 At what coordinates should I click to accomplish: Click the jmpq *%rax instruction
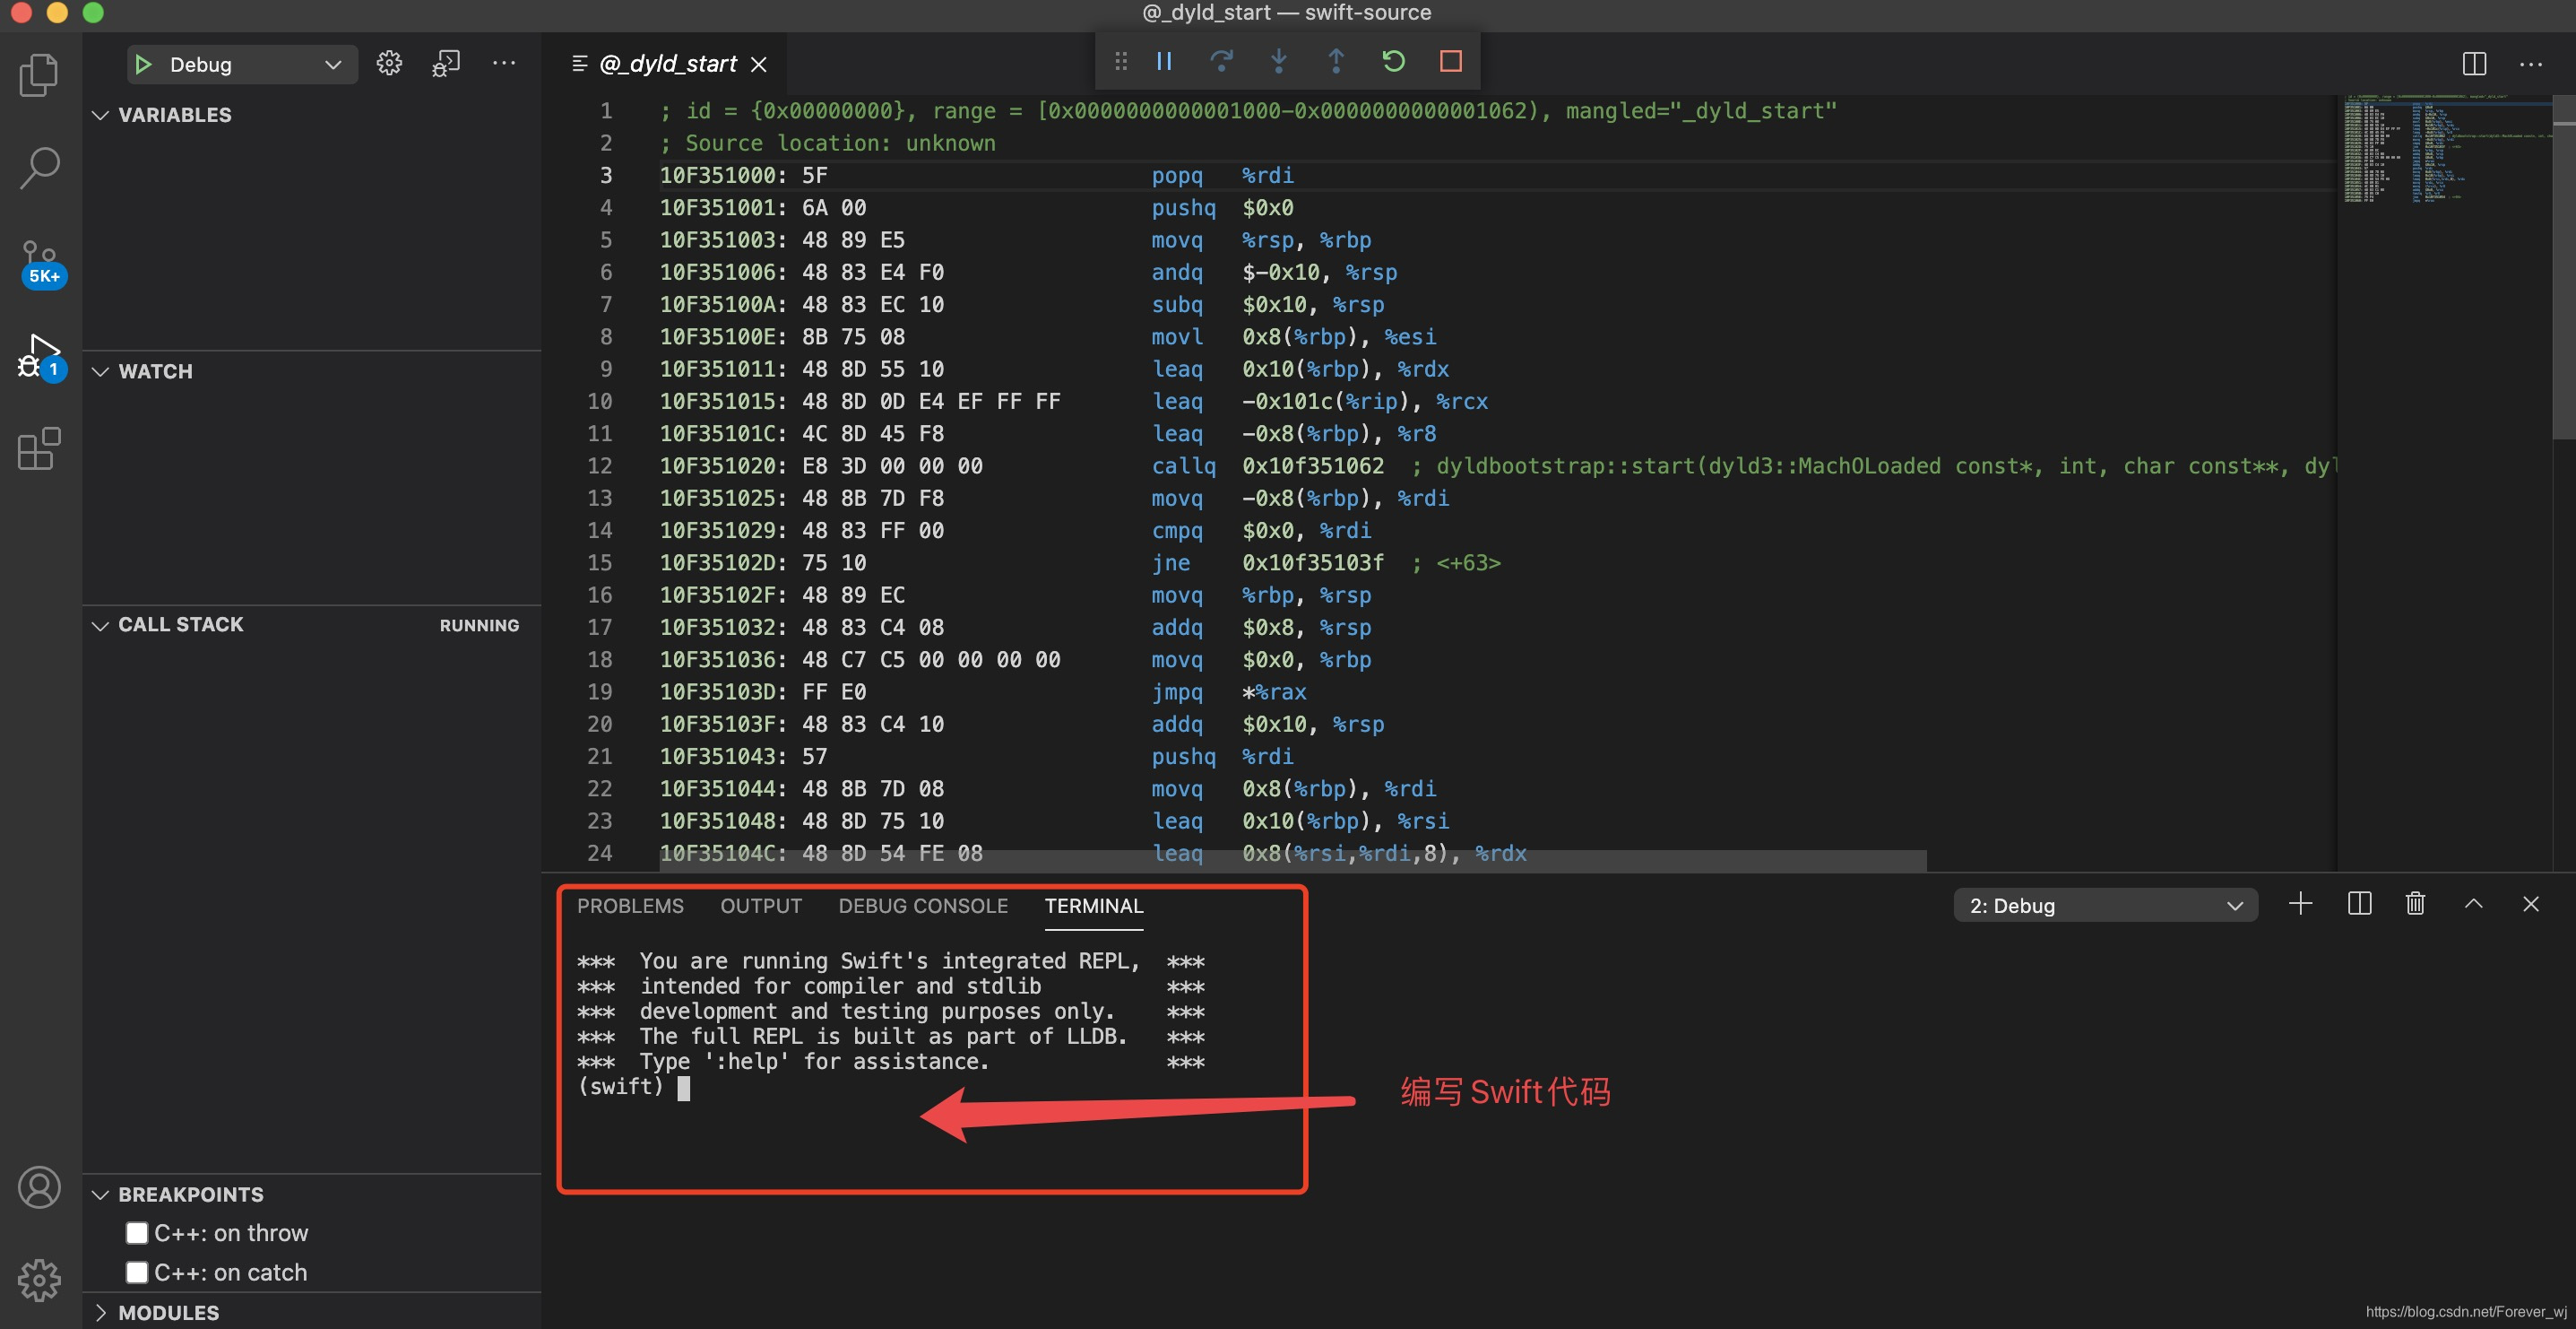pyautogui.click(x=1228, y=691)
